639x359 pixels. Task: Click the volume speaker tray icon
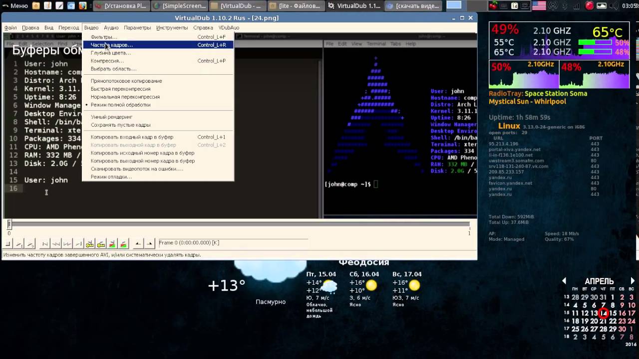615,6
